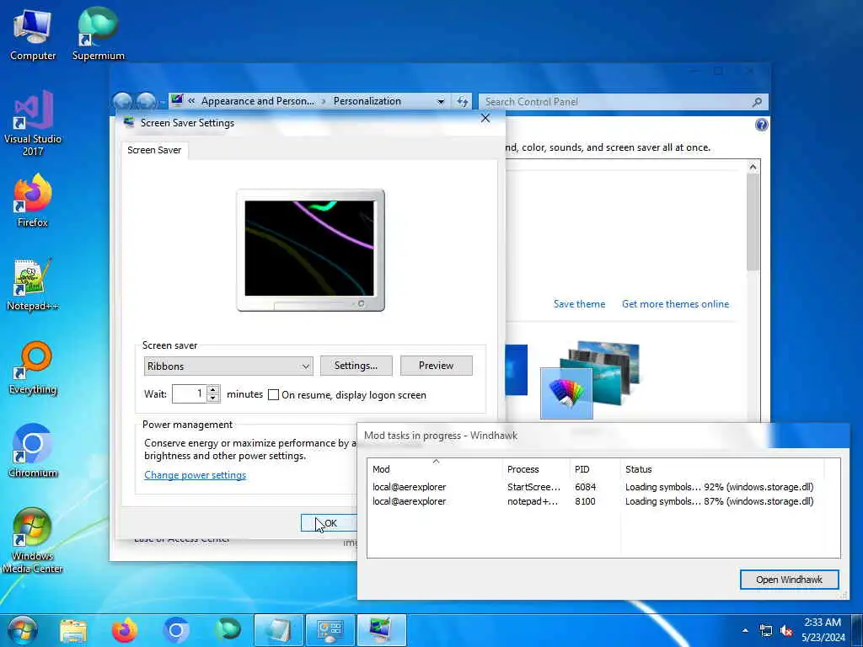Preview the Ribbons screen saver
Screen dimensions: 863x647
tap(436, 366)
